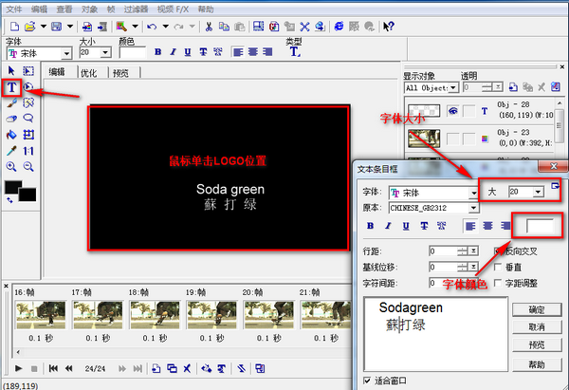Screen dimensions: 569x390
Task: Click Italic in the text dialog
Action: tap(388, 226)
